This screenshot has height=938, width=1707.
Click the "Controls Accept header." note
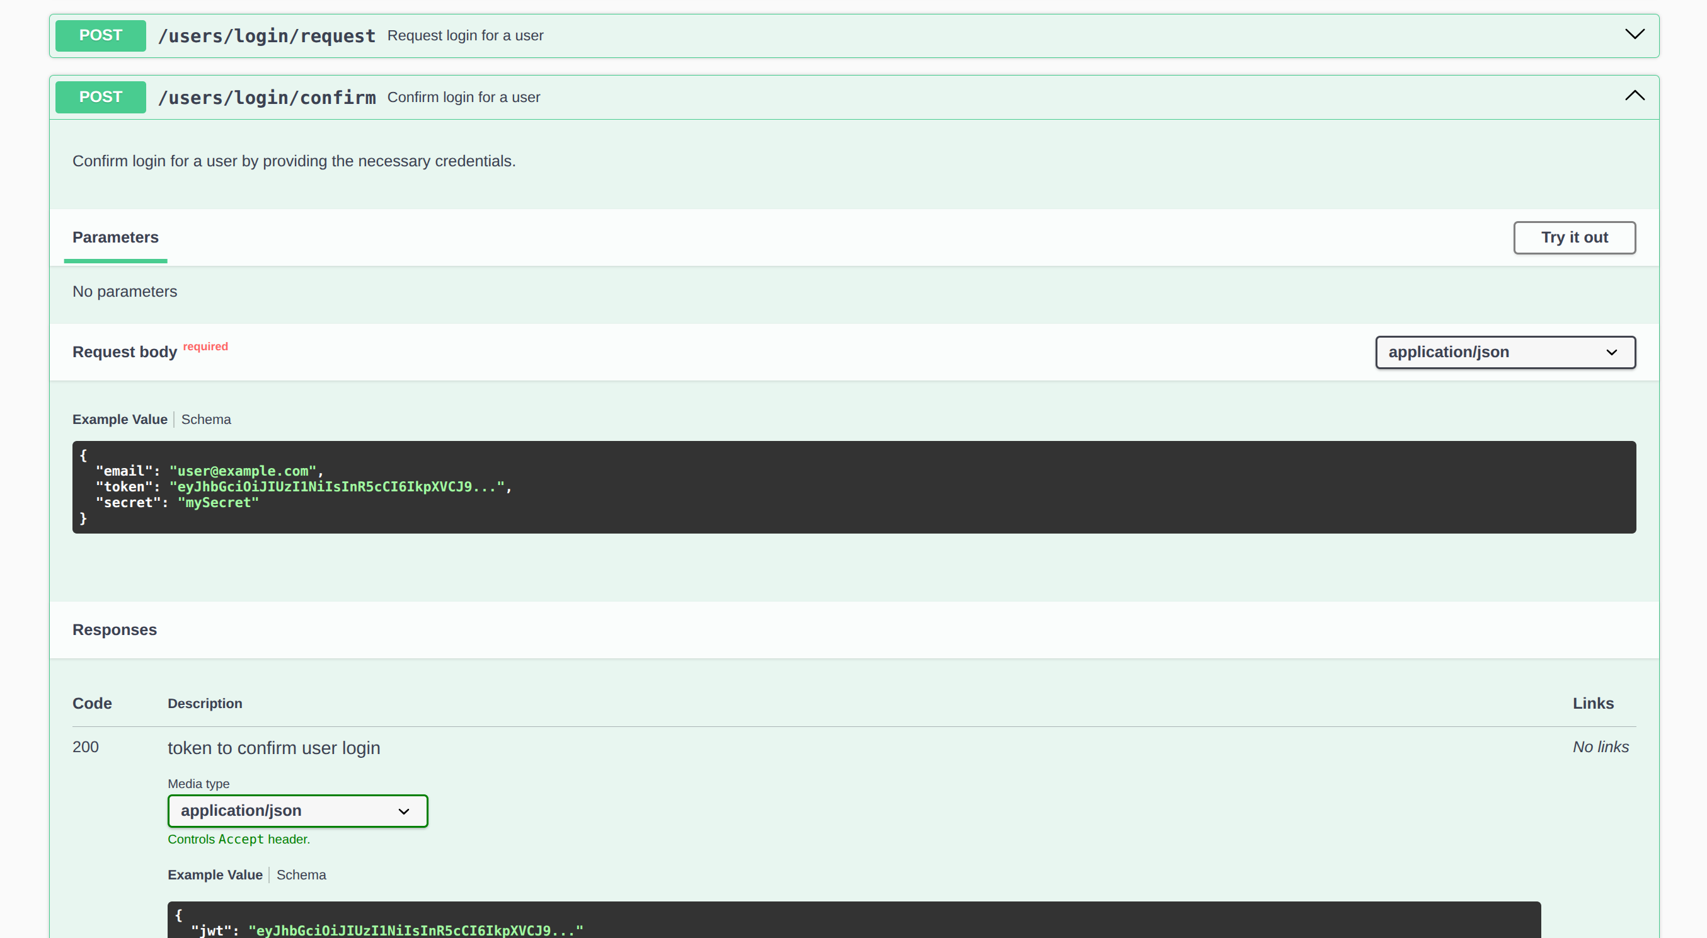coord(239,838)
